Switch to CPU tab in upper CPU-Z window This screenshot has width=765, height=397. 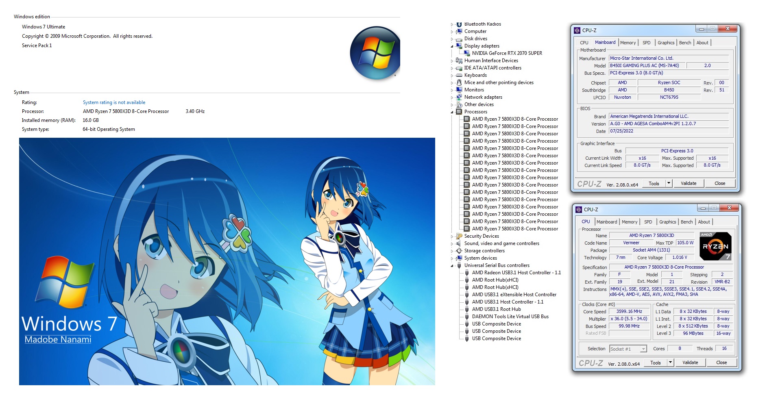coord(584,43)
